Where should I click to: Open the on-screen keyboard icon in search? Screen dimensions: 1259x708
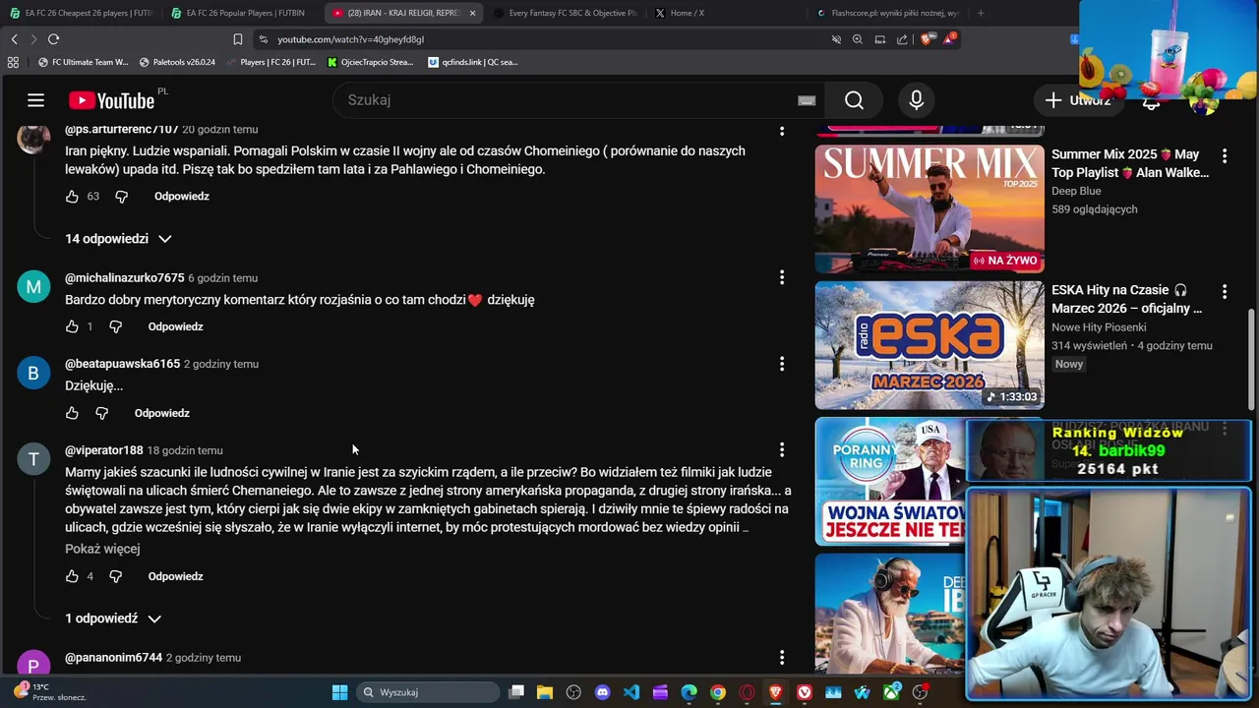pyautogui.click(x=807, y=100)
